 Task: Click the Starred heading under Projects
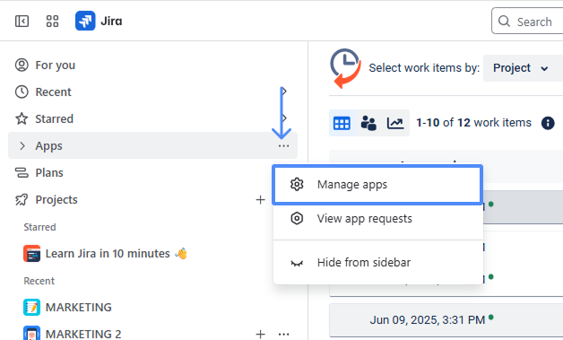(x=39, y=227)
